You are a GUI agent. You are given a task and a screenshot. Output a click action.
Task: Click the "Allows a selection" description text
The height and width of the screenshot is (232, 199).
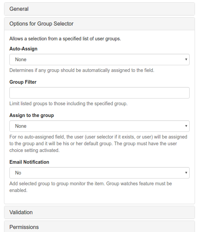point(65,39)
